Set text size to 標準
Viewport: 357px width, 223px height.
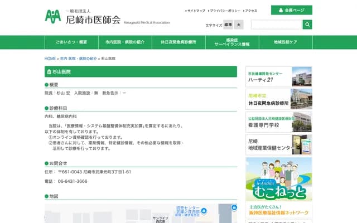(x=228, y=25)
